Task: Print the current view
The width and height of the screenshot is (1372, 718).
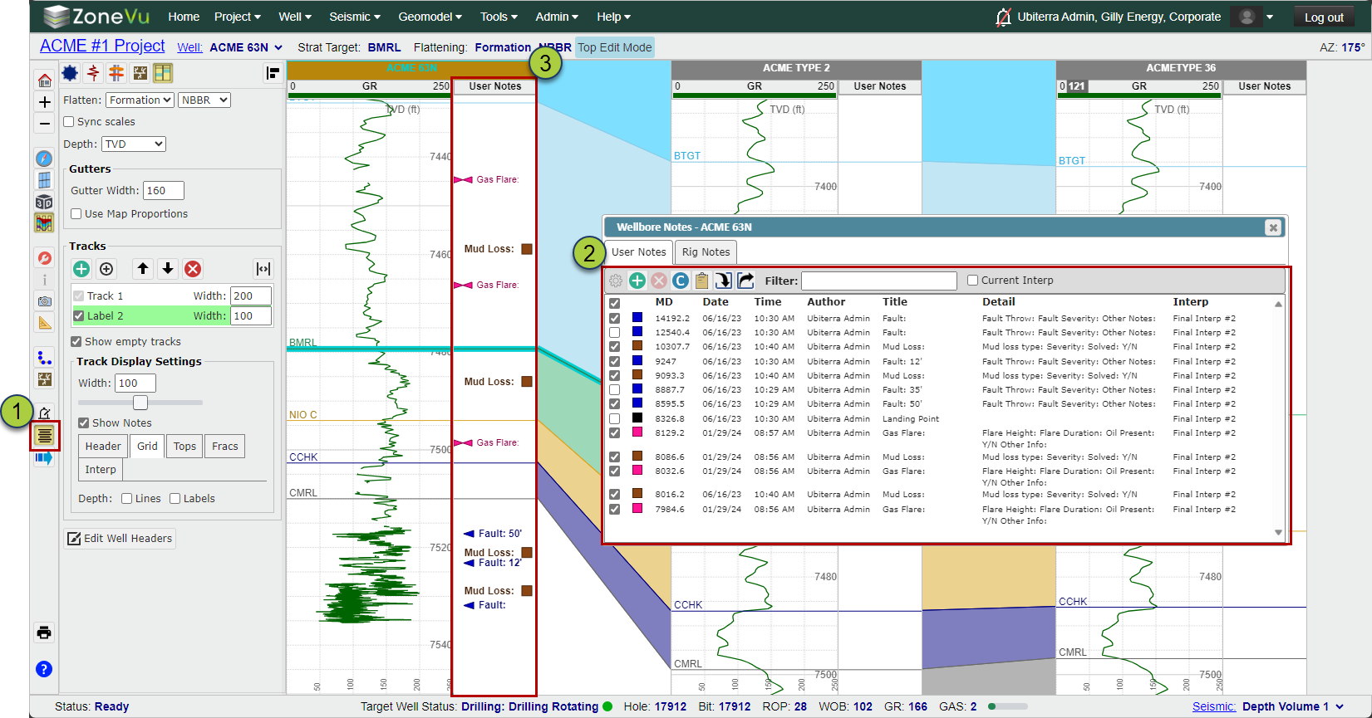Action: (x=45, y=633)
